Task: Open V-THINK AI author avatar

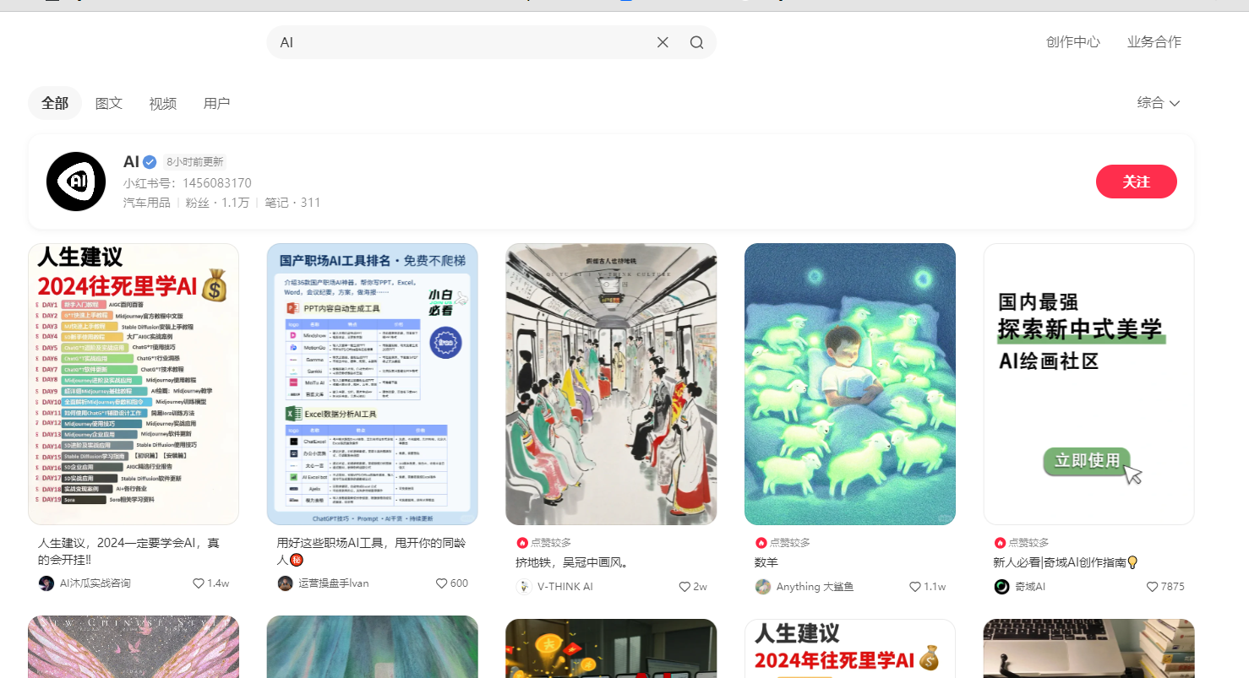Action: click(x=524, y=586)
